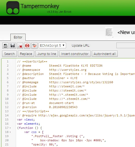This screenshot has height=147, width=135.
Task: Click the "https://userstyles.org/styles/132260" homepage value
Action: (81, 82)
